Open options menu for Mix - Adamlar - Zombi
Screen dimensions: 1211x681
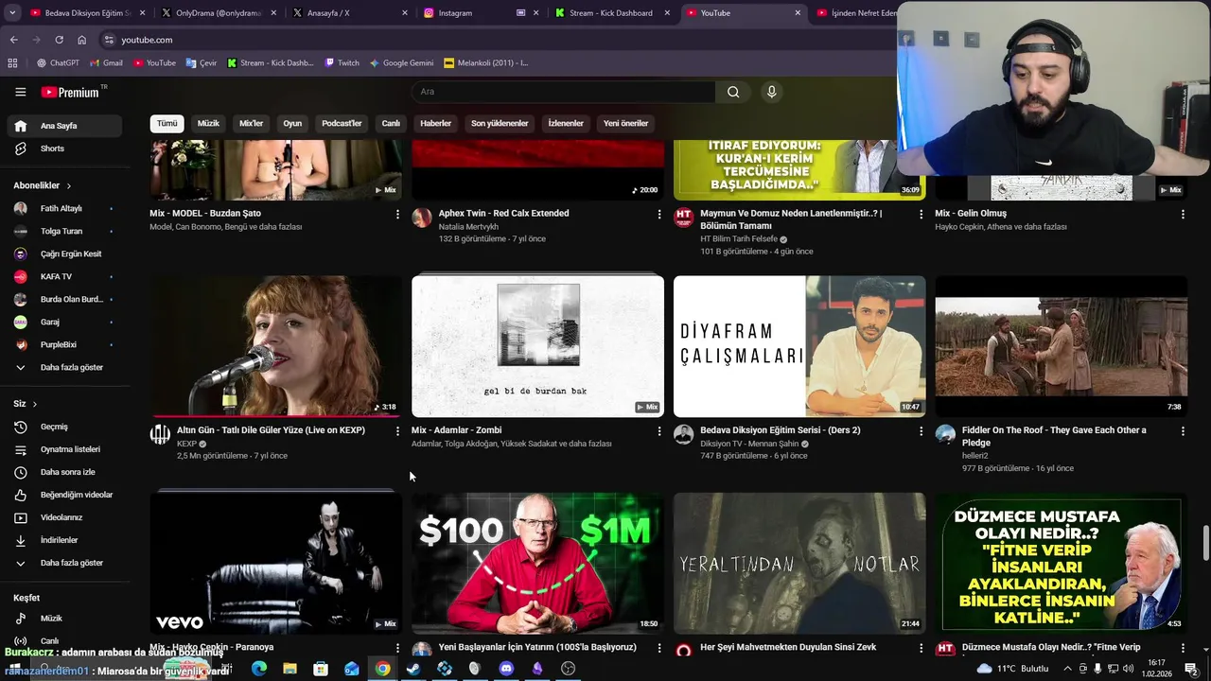click(659, 431)
